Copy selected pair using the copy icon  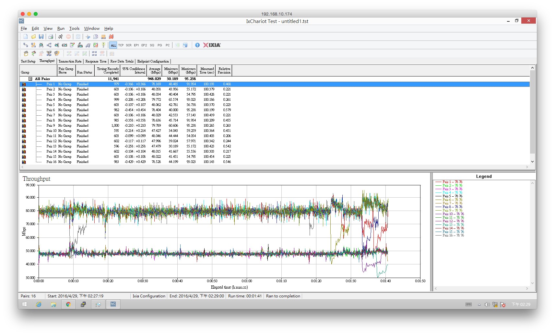coord(96,37)
